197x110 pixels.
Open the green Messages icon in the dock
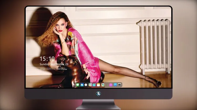click(78, 85)
